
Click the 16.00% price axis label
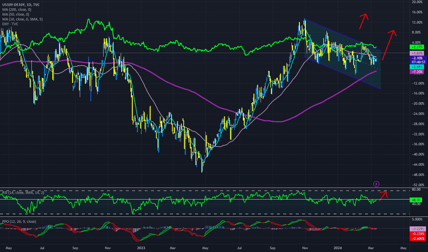pos(417,12)
